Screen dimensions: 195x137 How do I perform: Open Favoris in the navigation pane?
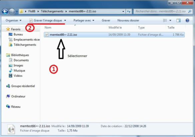click(x=16, y=29)
